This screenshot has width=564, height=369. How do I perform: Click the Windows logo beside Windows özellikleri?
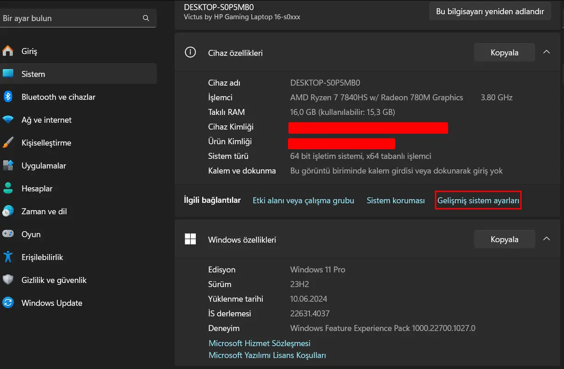pos(190,239)
